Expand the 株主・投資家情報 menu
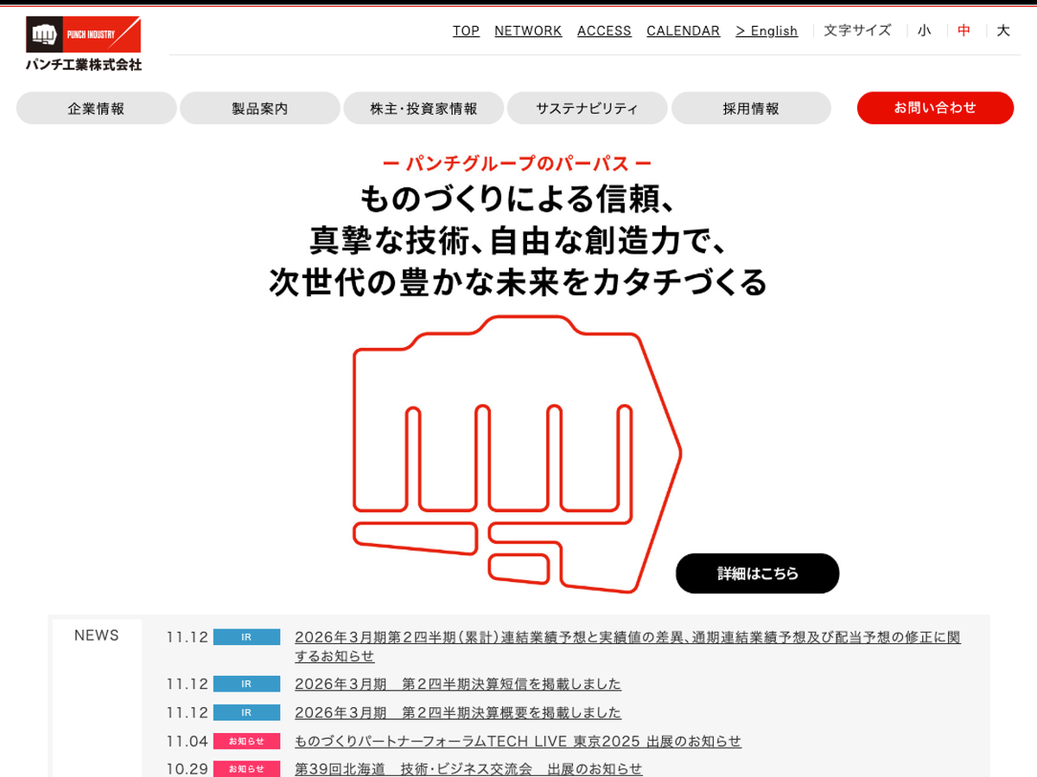This screenshot has height=777, width=1037. point(423,109)
